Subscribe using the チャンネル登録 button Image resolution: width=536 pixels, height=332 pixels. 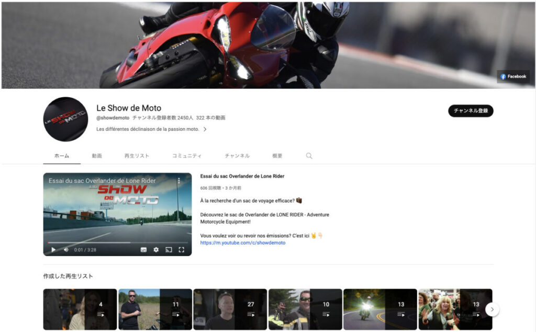tap(471, 111)
